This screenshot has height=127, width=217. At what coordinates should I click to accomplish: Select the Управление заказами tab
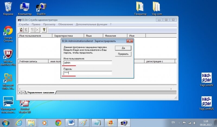tap(41, 93)
